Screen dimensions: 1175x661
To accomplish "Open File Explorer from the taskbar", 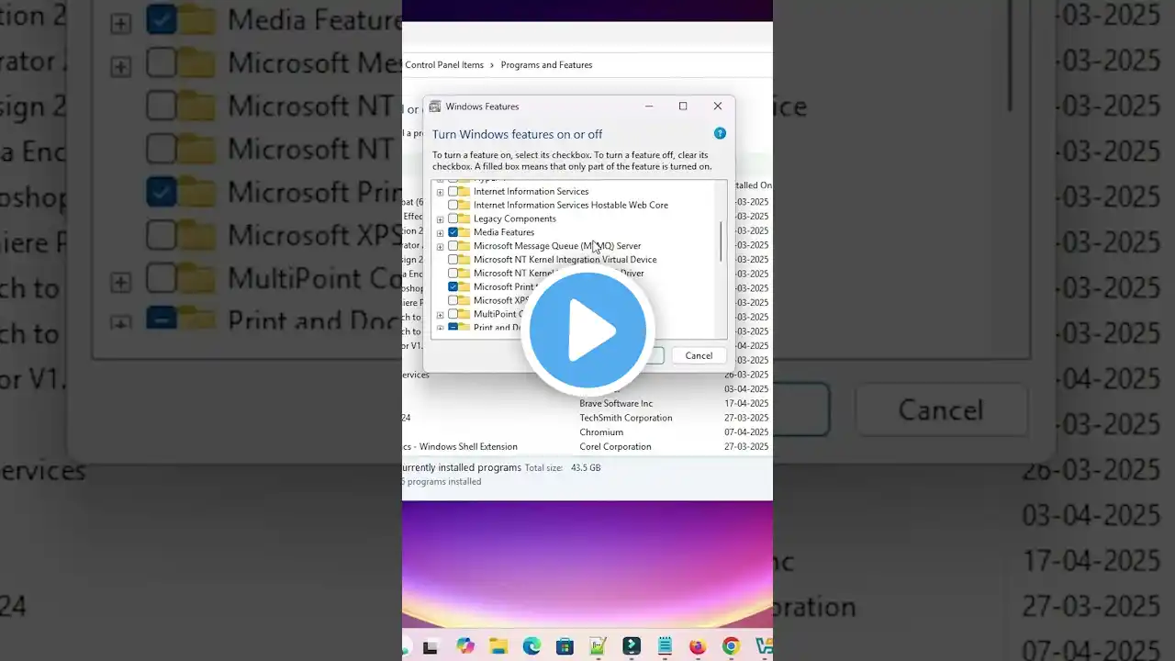I will coord(498,646).
